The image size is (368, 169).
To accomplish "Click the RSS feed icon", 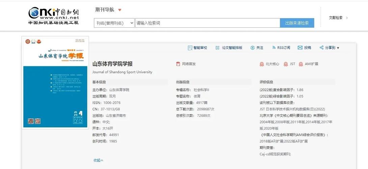I will click(x=274, y=48).
